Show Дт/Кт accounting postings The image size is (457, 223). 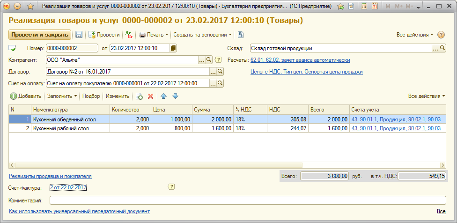coord(129,35)
